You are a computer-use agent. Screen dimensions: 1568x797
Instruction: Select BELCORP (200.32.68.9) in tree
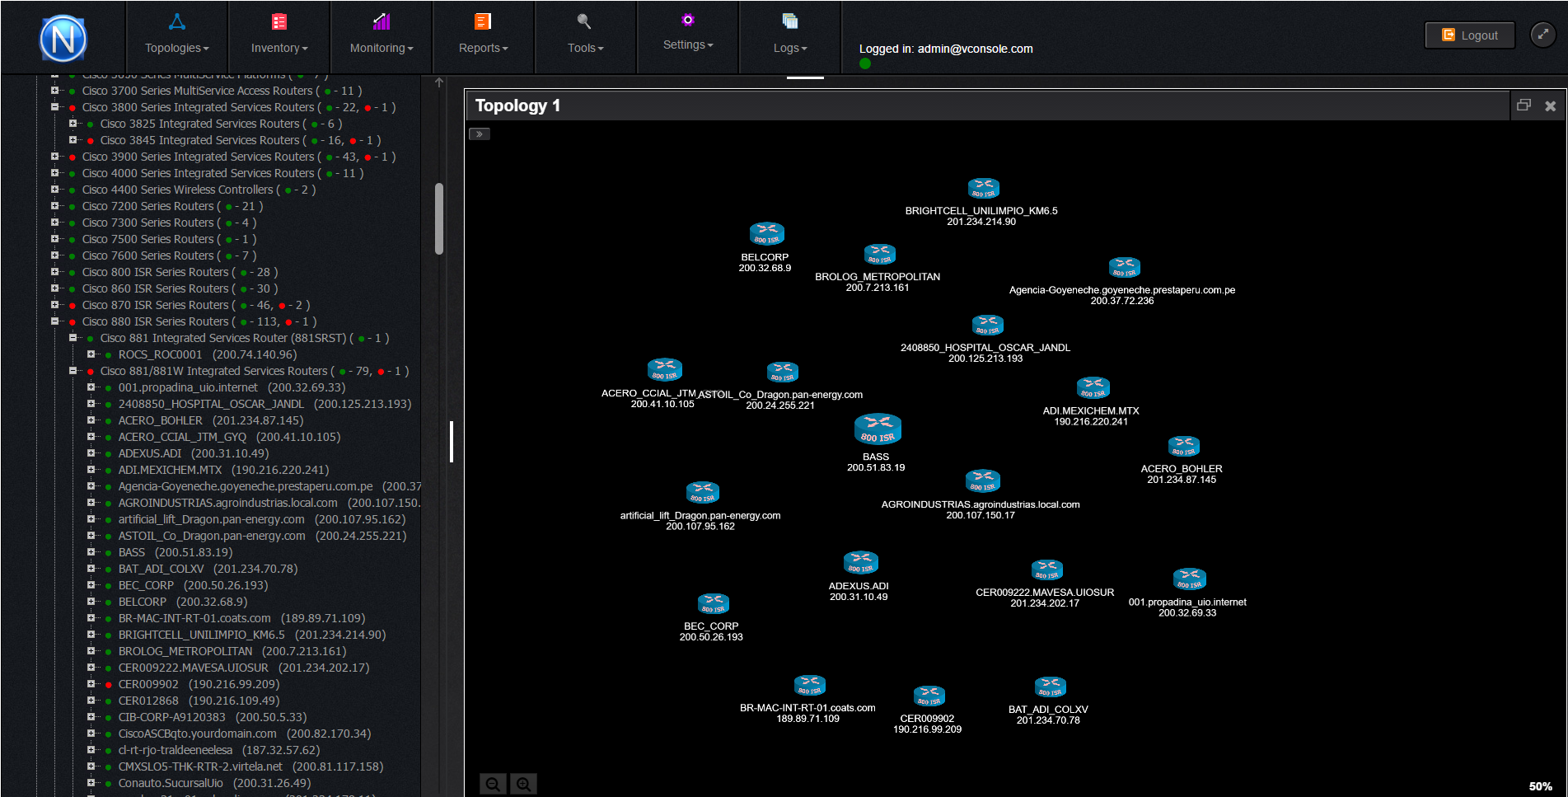(x=183, y=602)
